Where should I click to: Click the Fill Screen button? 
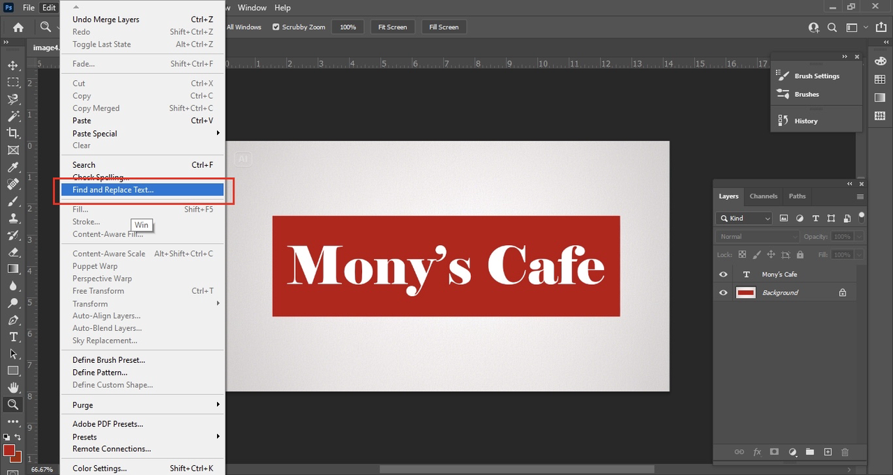(444, 27)
